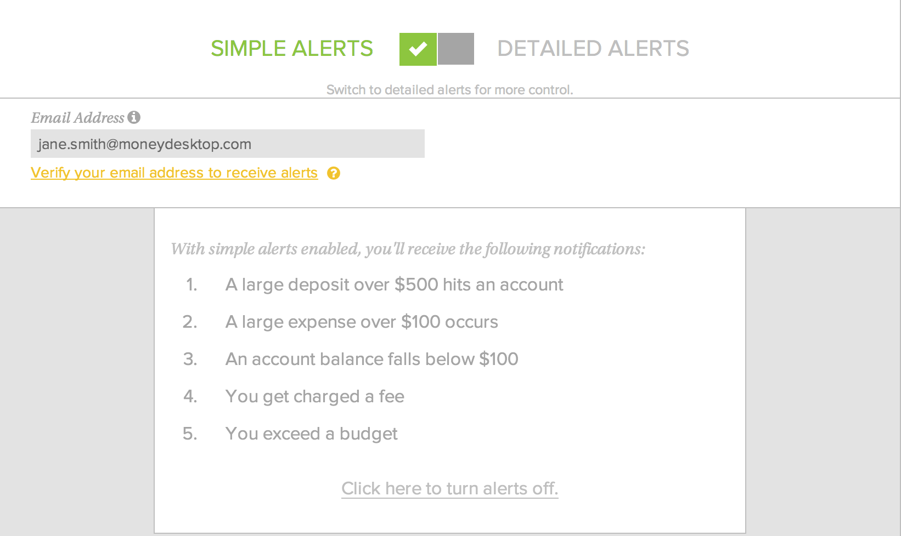The image size is (901, 536).
Task: Click list number 1 beside large deposit
Action: click(192, 285)
